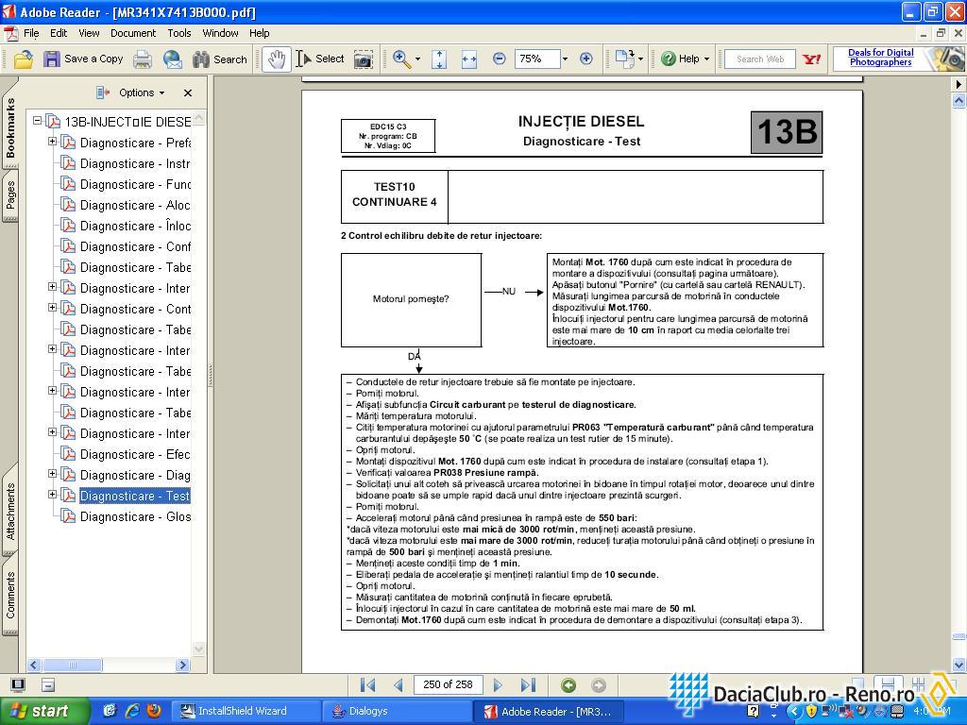The width and height of the screenshot is (967, 725).
Task: Expand the Diagnosticare - Test bookmark
Action: pyautogui.click(x=53, y=495)
